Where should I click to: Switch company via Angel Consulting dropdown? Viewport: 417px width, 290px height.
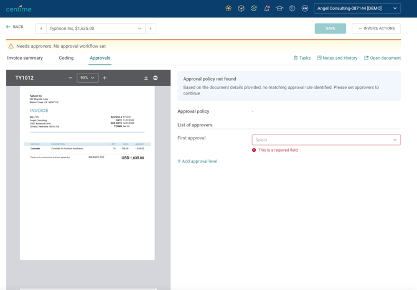[357, 9]
